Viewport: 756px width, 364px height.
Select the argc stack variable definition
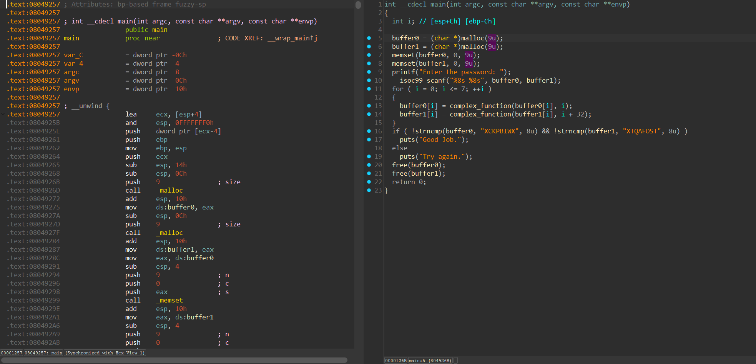pos(71,72)
